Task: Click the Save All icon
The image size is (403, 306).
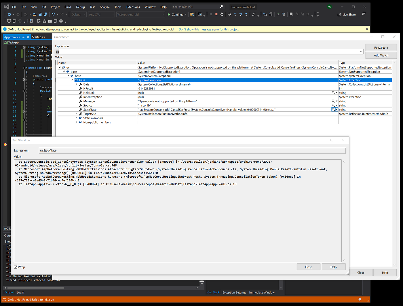Action: click(x=45, y=14)
